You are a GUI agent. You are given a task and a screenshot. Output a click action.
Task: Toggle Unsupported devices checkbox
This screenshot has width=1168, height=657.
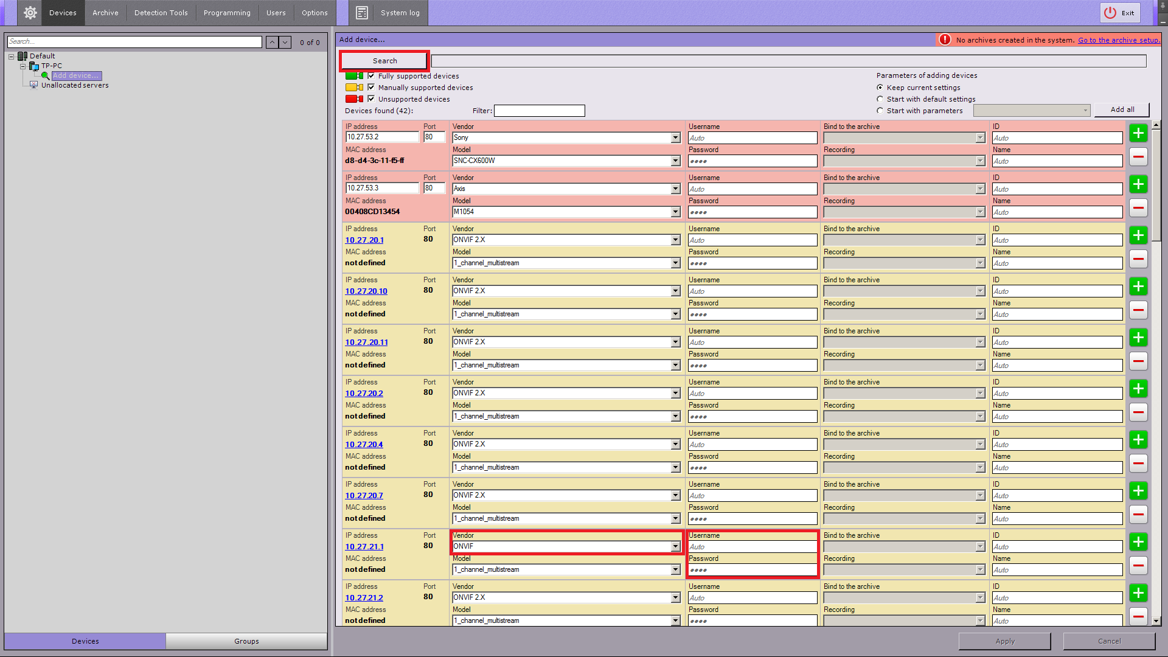pyautogui.click(x=371, y=99)
